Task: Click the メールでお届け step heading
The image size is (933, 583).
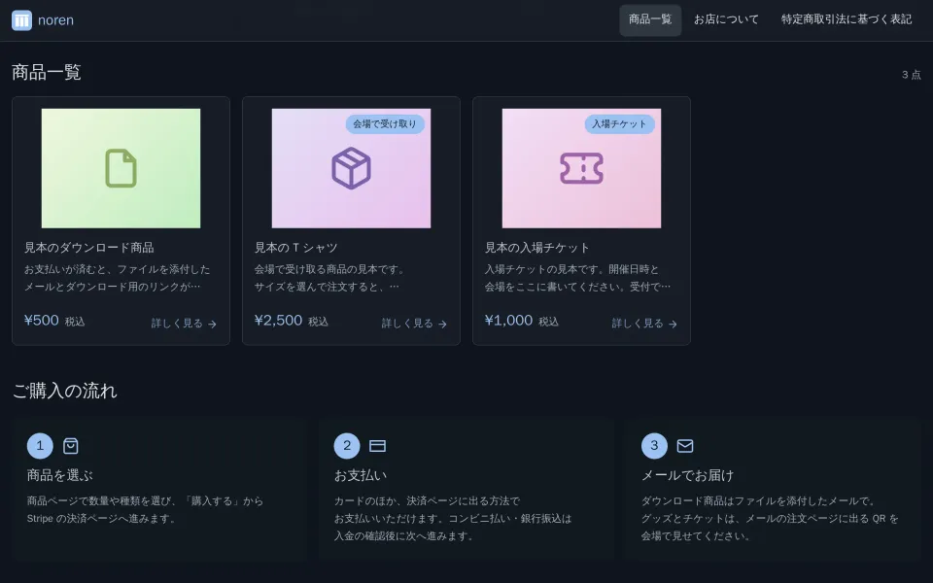Action: pyautogui.click(x=687, y=475)
